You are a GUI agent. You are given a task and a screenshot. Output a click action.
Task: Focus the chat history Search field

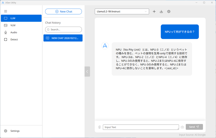[63, 30]
